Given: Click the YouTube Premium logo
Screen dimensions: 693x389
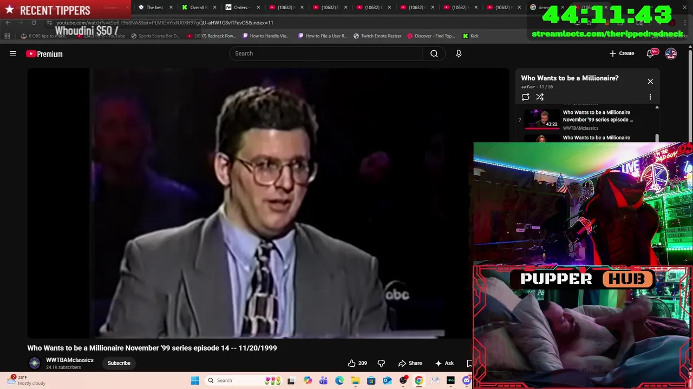Looking at the screenshot, I should click(44, 53).
